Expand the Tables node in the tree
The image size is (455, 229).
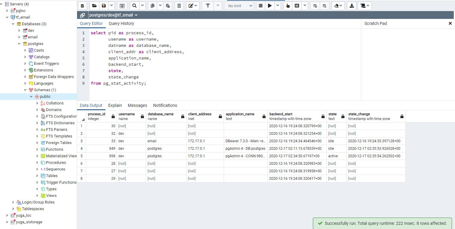pos(37,176)
